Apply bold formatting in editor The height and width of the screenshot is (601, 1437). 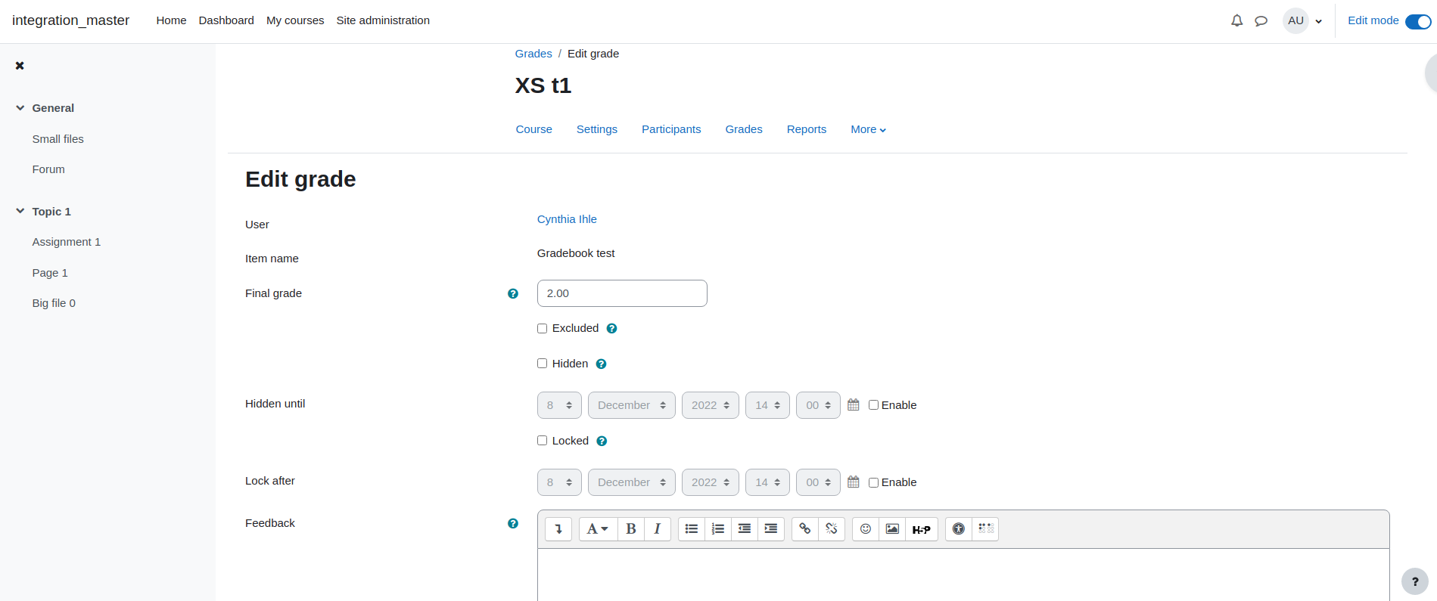pyautogui.click(x=631, y=529)
